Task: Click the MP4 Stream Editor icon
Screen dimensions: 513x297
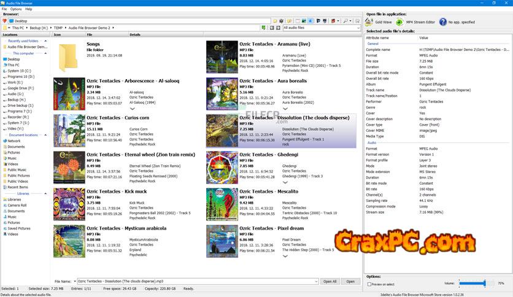Action: 399,21
